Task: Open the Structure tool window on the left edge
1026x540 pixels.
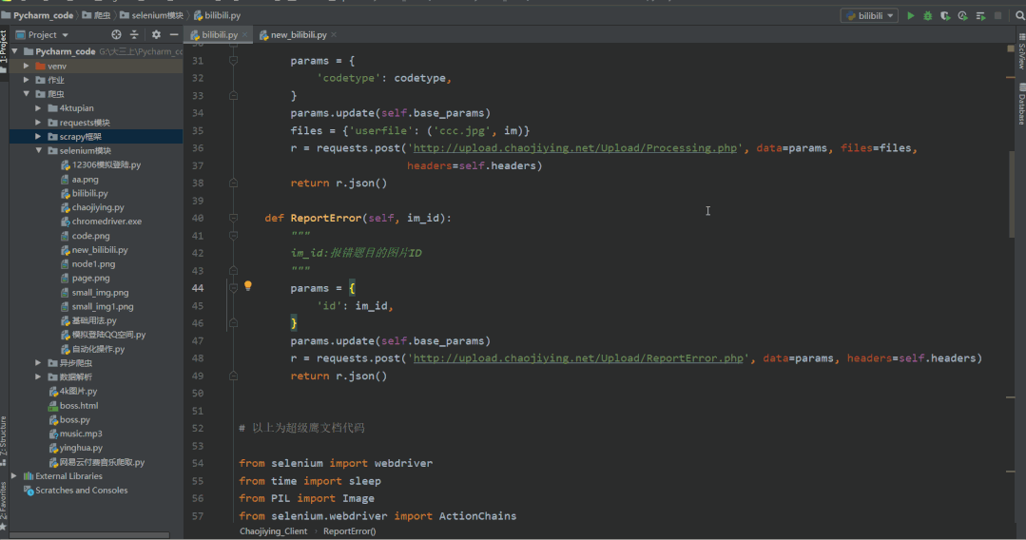Action: [x=4, y=440]
